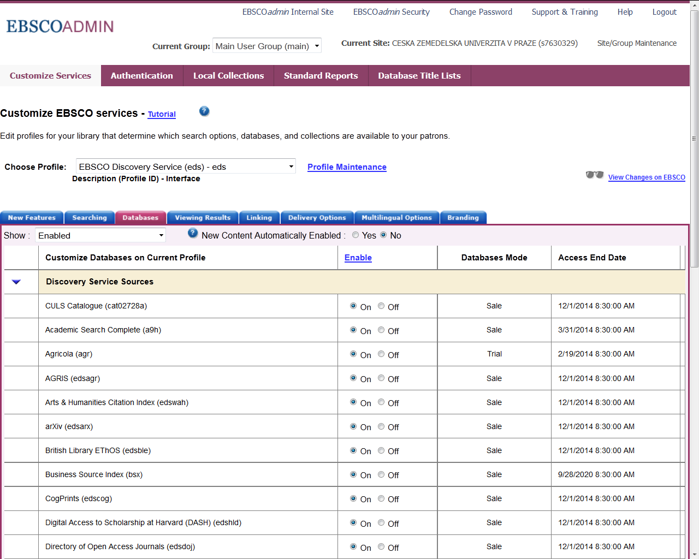
Task: Open the Show Enabled dropdown
Action: pos(100,235)
